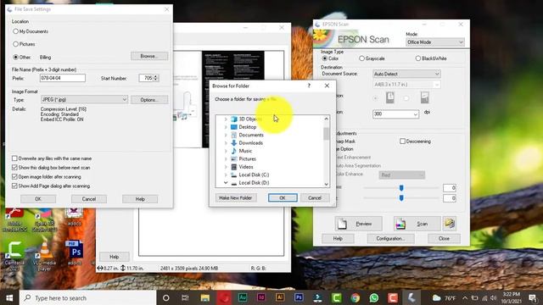
Task: Click Configuration... in EPSON Scan
Action: click(x=390, y=239)
